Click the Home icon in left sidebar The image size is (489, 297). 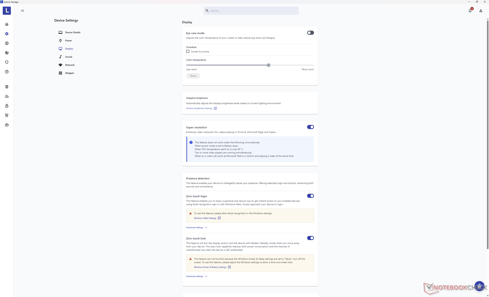click(7, 24)
